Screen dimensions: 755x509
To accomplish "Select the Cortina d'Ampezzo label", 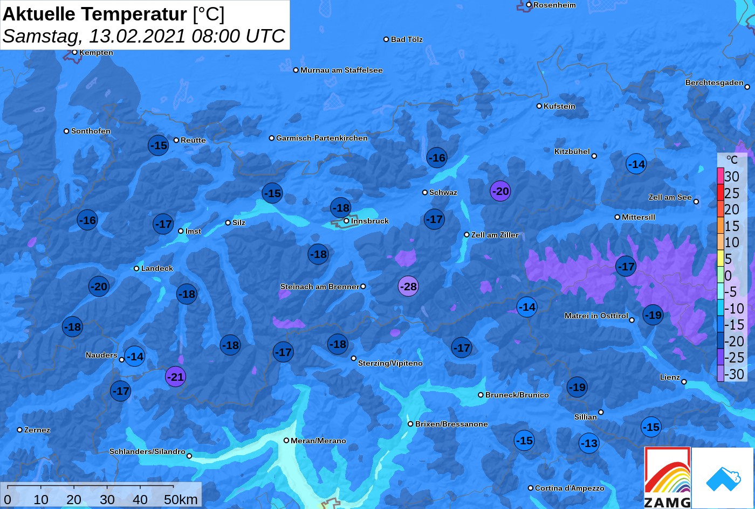I will coord(569,488).
